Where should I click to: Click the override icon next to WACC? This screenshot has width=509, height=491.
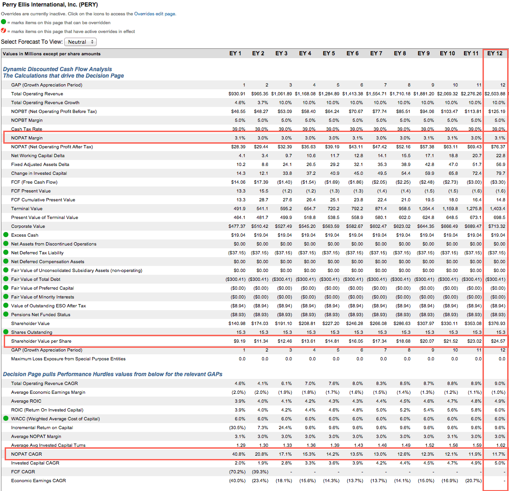(x=6, y=418)
